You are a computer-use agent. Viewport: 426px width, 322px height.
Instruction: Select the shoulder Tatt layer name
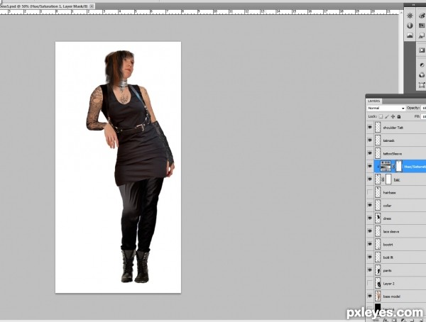coord(393,128)
